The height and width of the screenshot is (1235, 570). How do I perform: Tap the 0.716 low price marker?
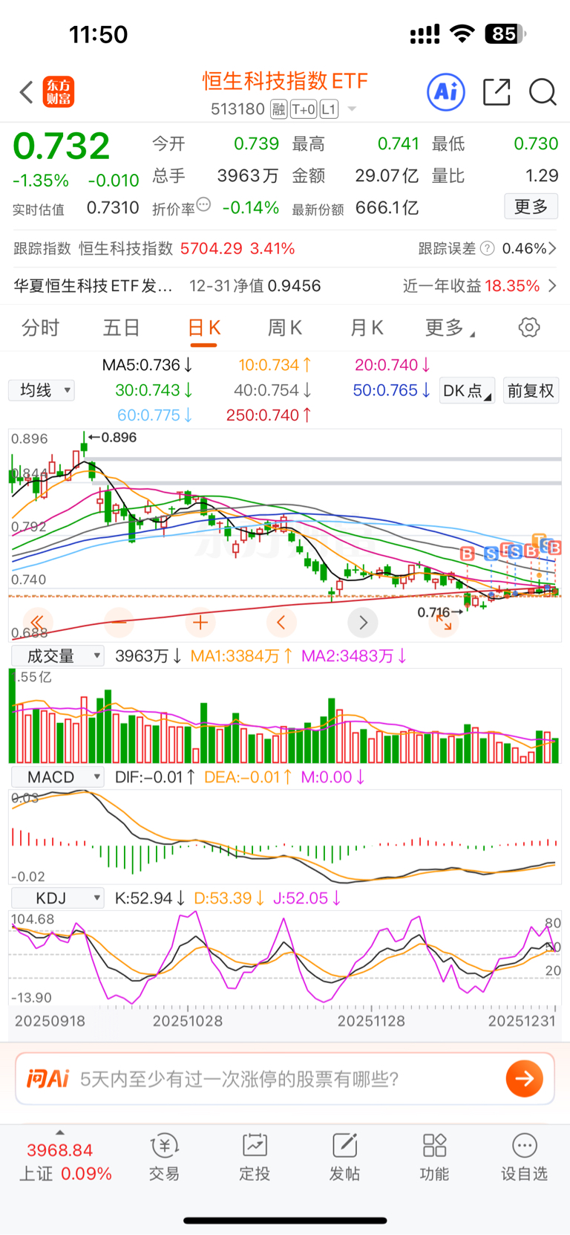439,612
